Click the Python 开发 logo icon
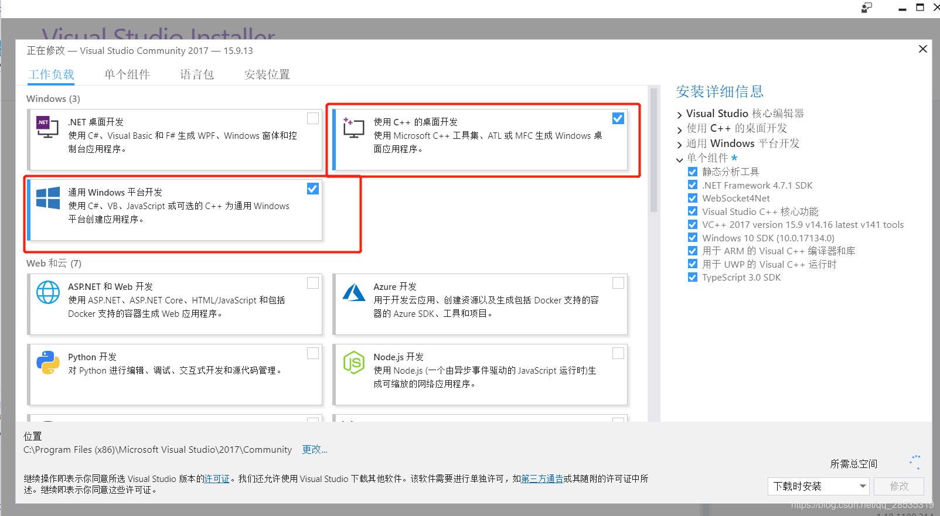Screen dimensions: 940x516 click(48, 363)
